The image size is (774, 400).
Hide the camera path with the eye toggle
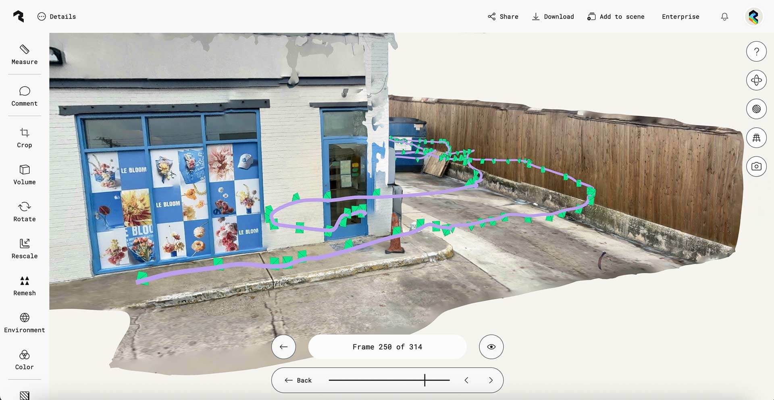[491, 346]
